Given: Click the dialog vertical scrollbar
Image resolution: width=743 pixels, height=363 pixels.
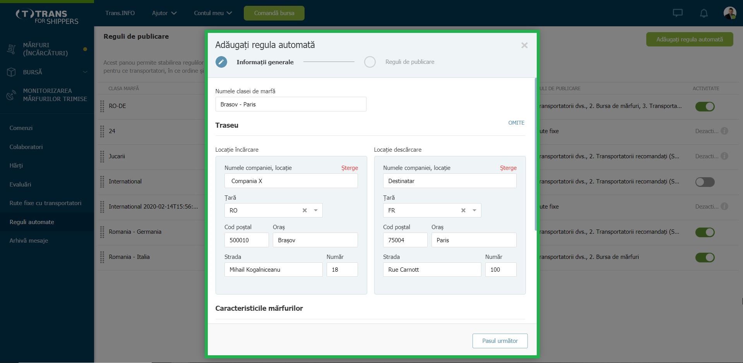Looking at the screenshot, I should [536, 154].
